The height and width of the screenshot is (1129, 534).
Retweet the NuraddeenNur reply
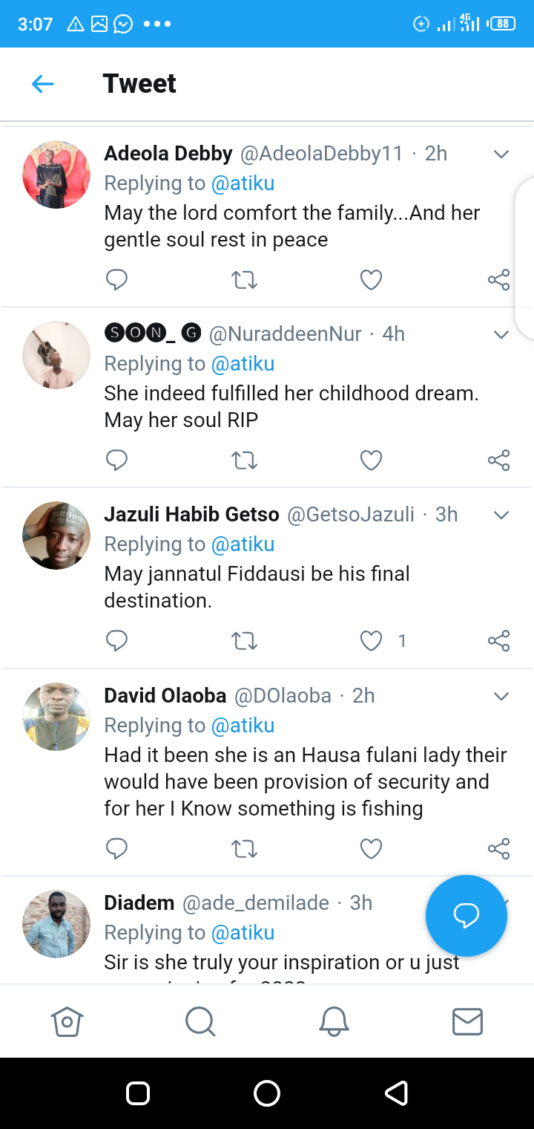(x=244, y=461)
